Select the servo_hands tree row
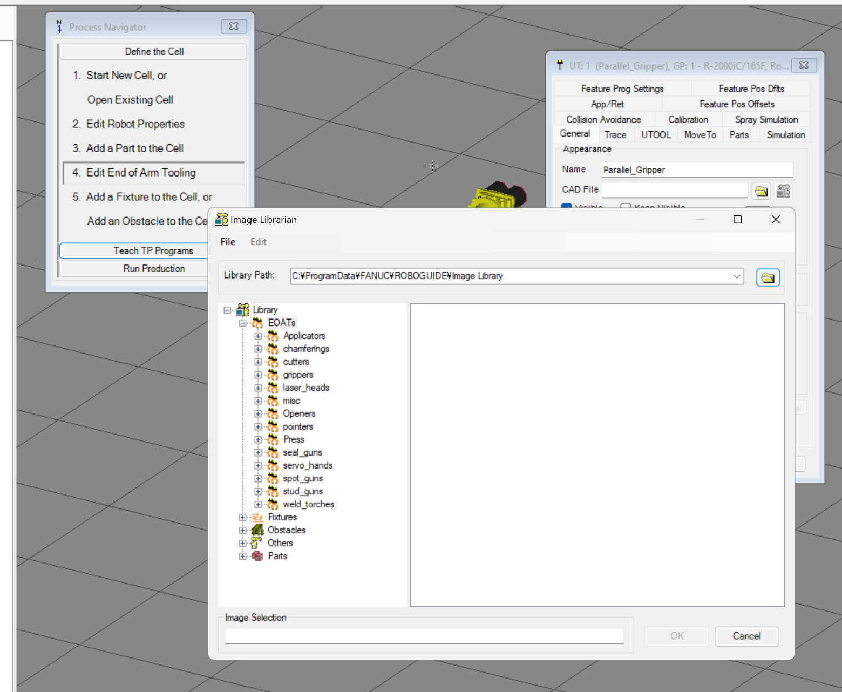 pyautogui.click(x=308, y=465)
